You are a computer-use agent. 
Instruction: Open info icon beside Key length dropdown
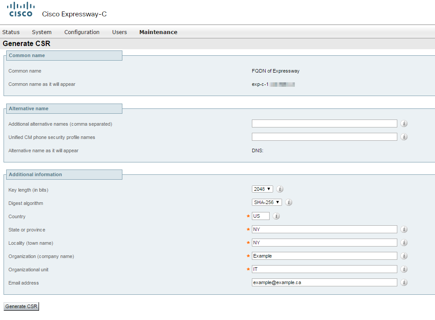(x=280, y=189)
